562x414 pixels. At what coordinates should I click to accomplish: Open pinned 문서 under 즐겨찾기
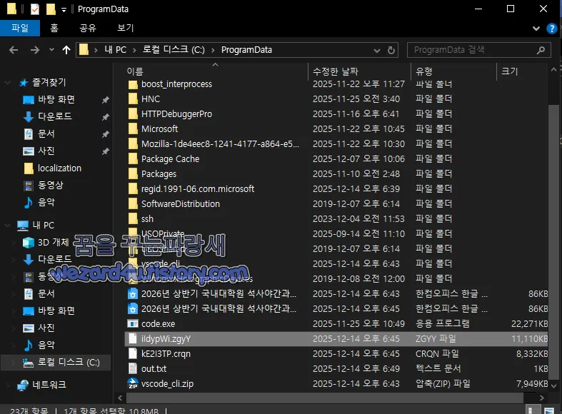click(46, 133)
